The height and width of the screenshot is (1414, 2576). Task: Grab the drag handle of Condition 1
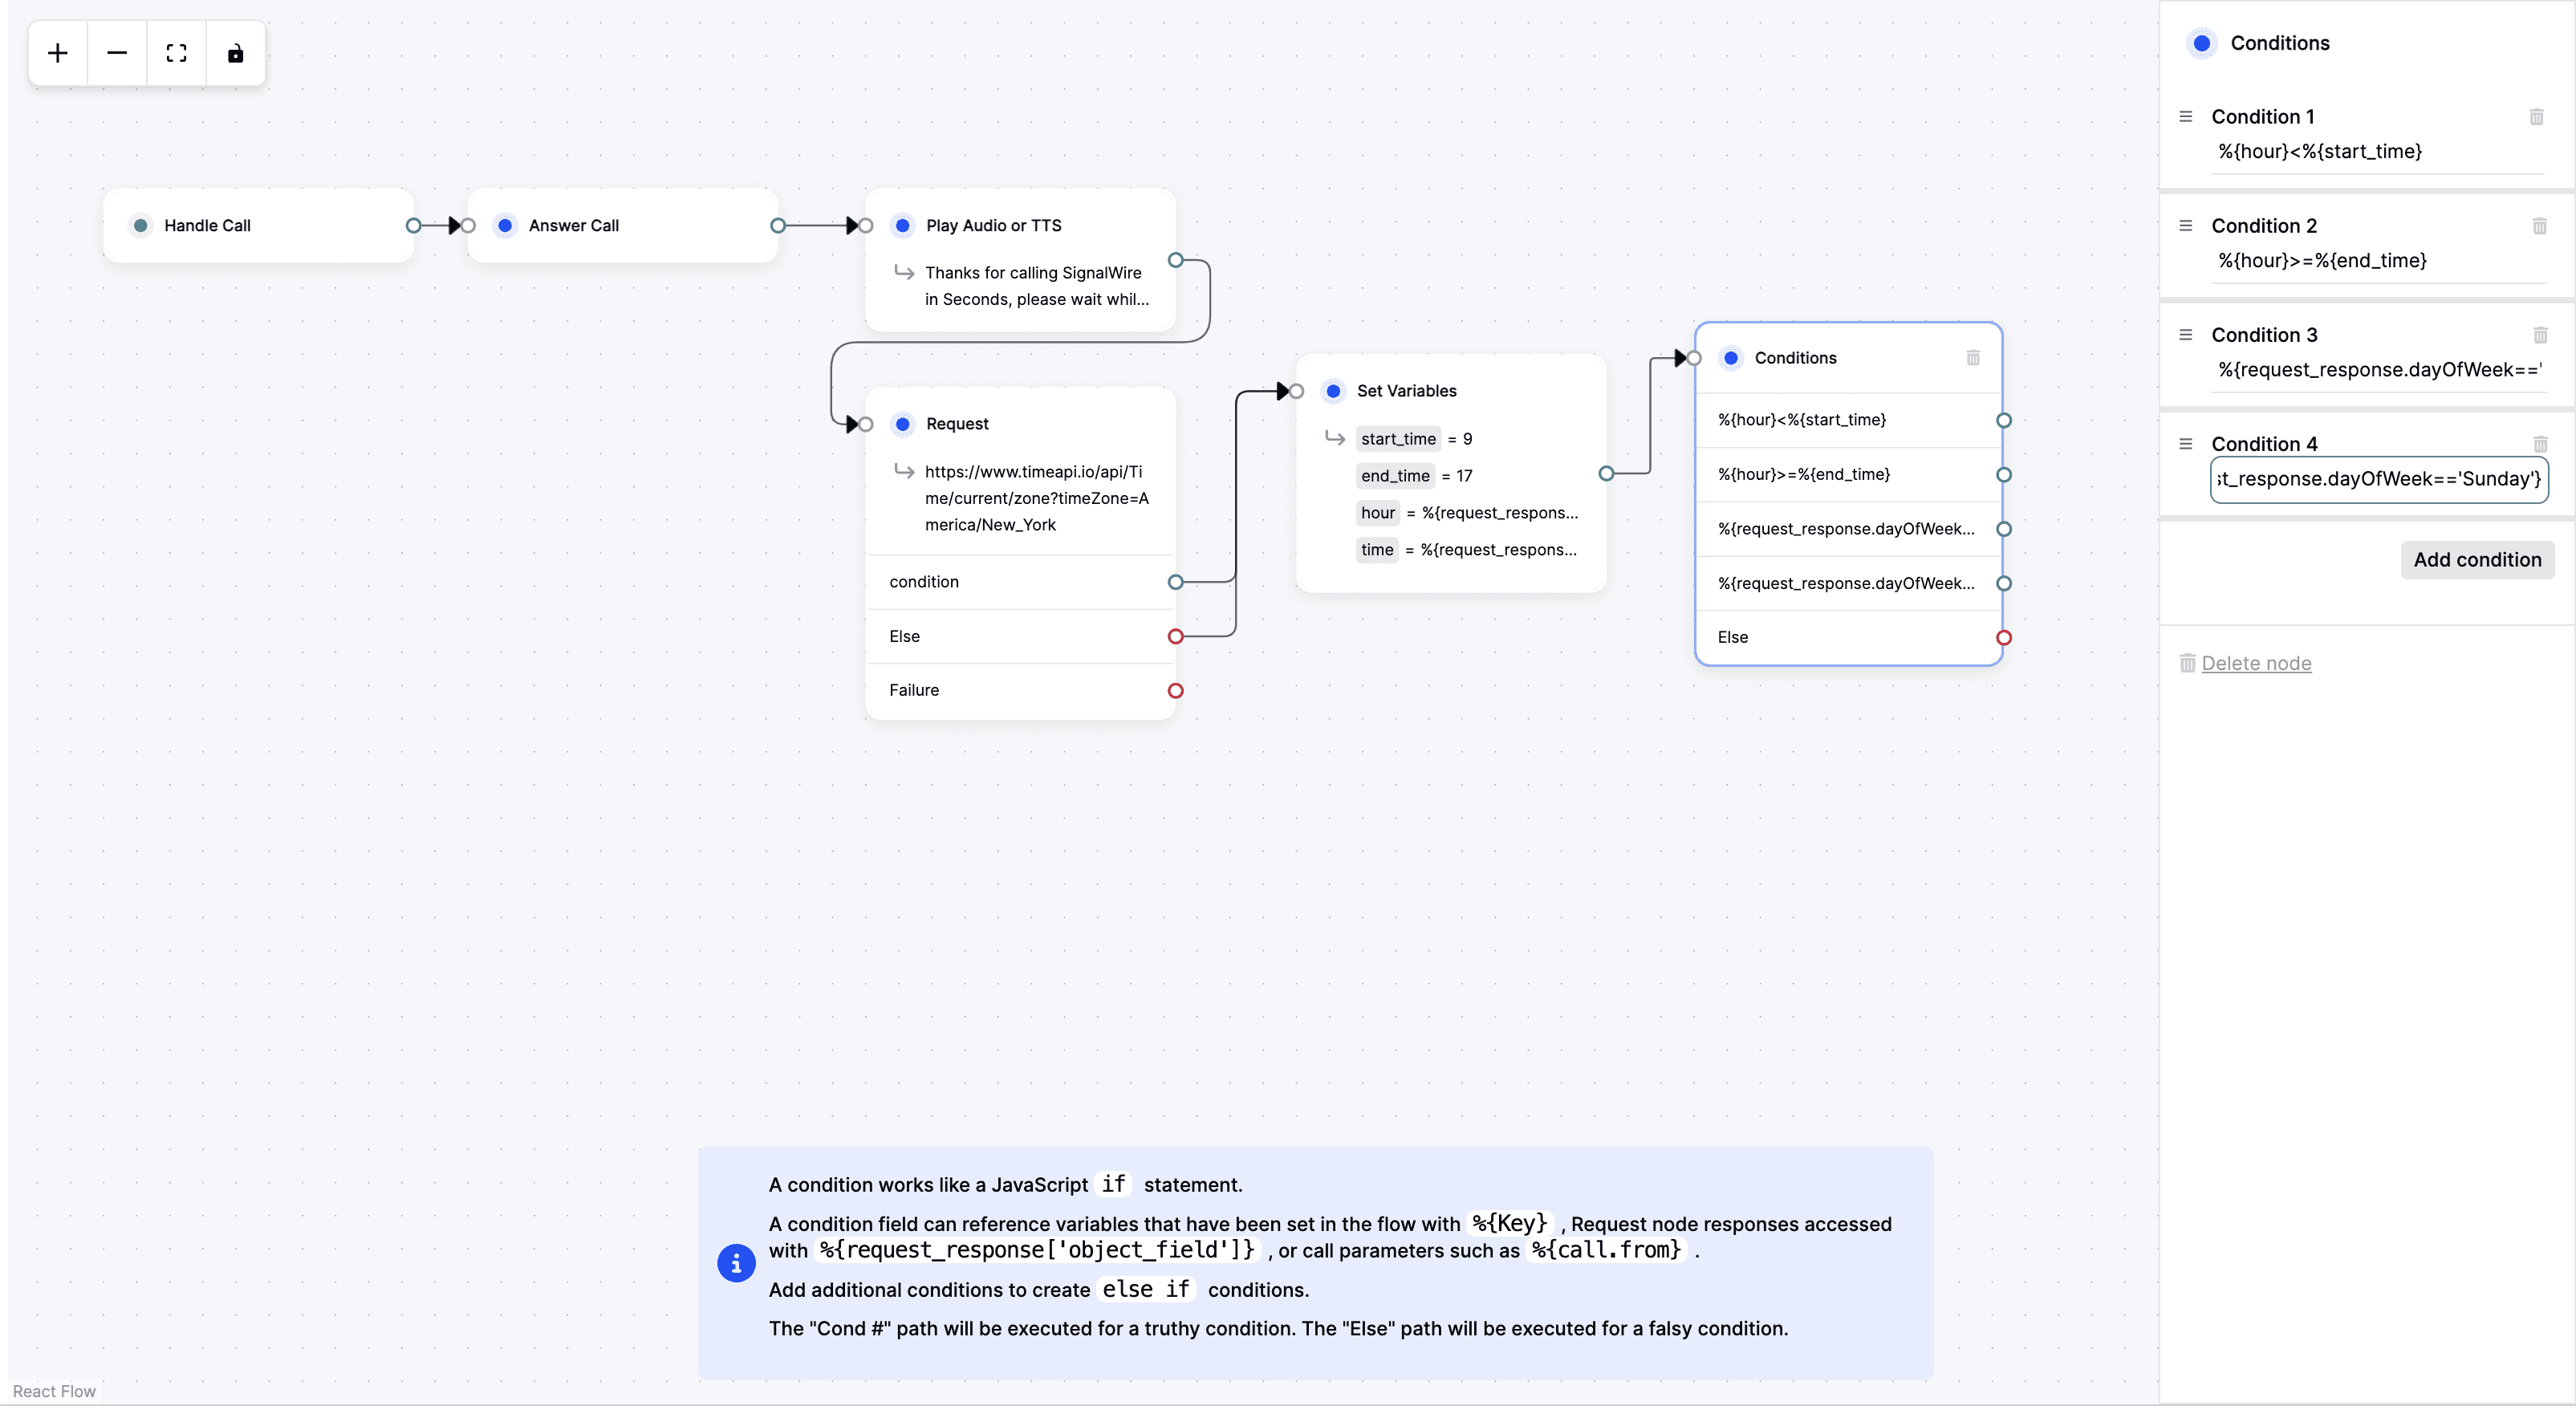[2186, 117]
